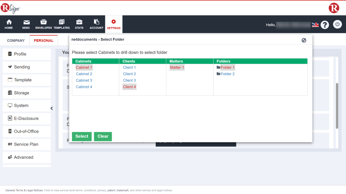Open Profile settings
346x194 pixels.
[27, 54]
